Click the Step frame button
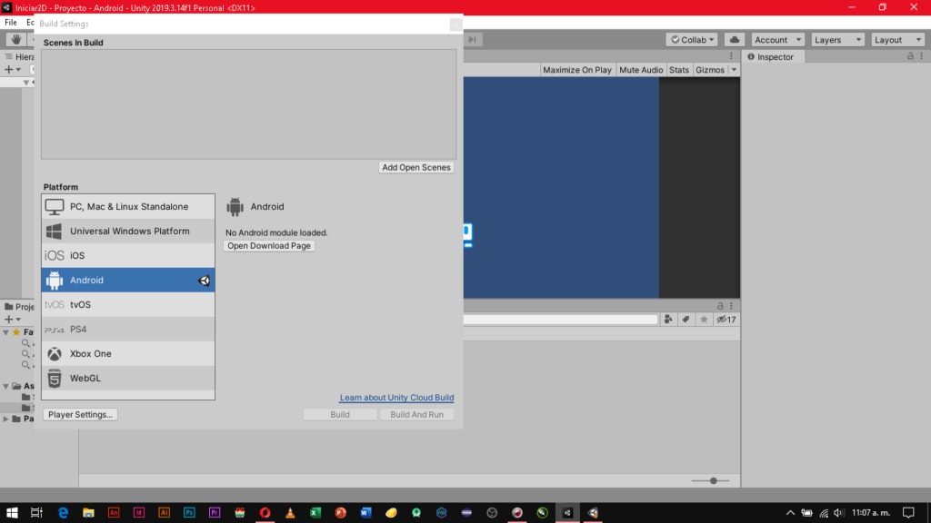The image size is (931, 523). click(x=472, y=39)
